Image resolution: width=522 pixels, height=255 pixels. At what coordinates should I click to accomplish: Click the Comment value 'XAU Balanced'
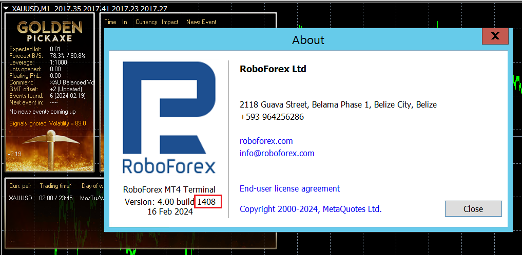(x=71, y=82)
